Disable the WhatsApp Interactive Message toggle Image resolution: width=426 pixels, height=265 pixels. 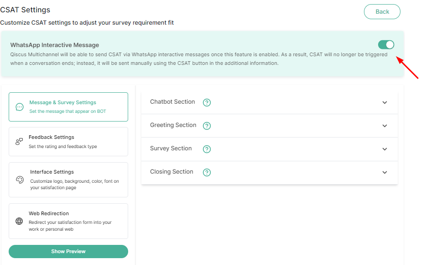click(386, 44)
